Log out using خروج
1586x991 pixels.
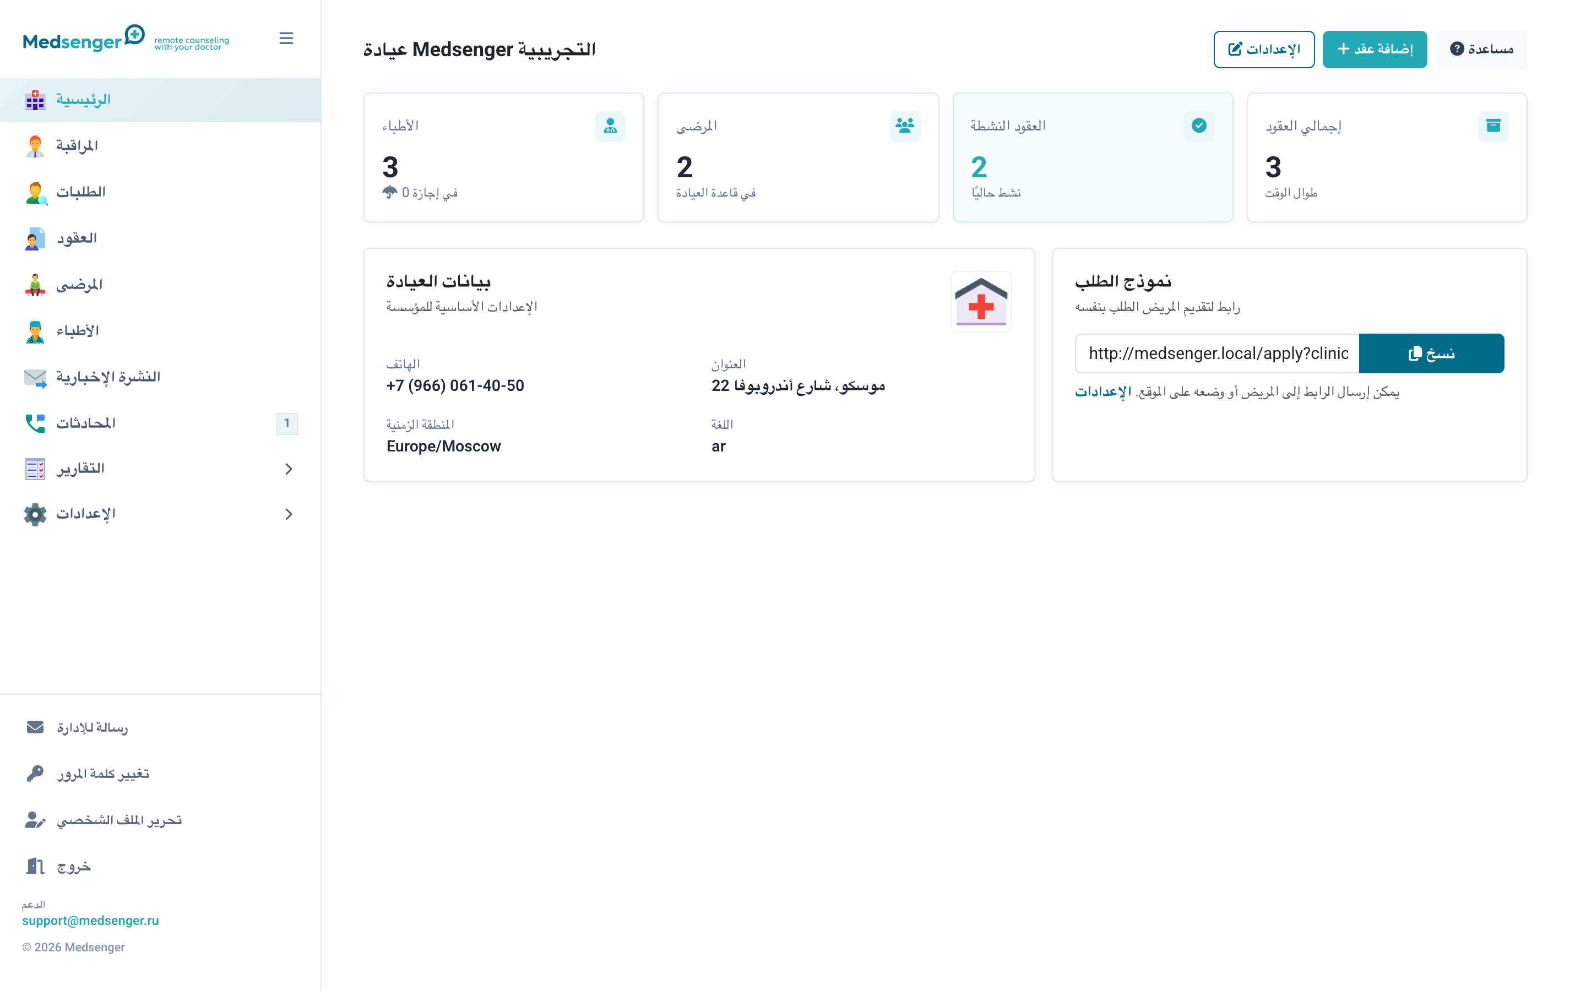161,867
